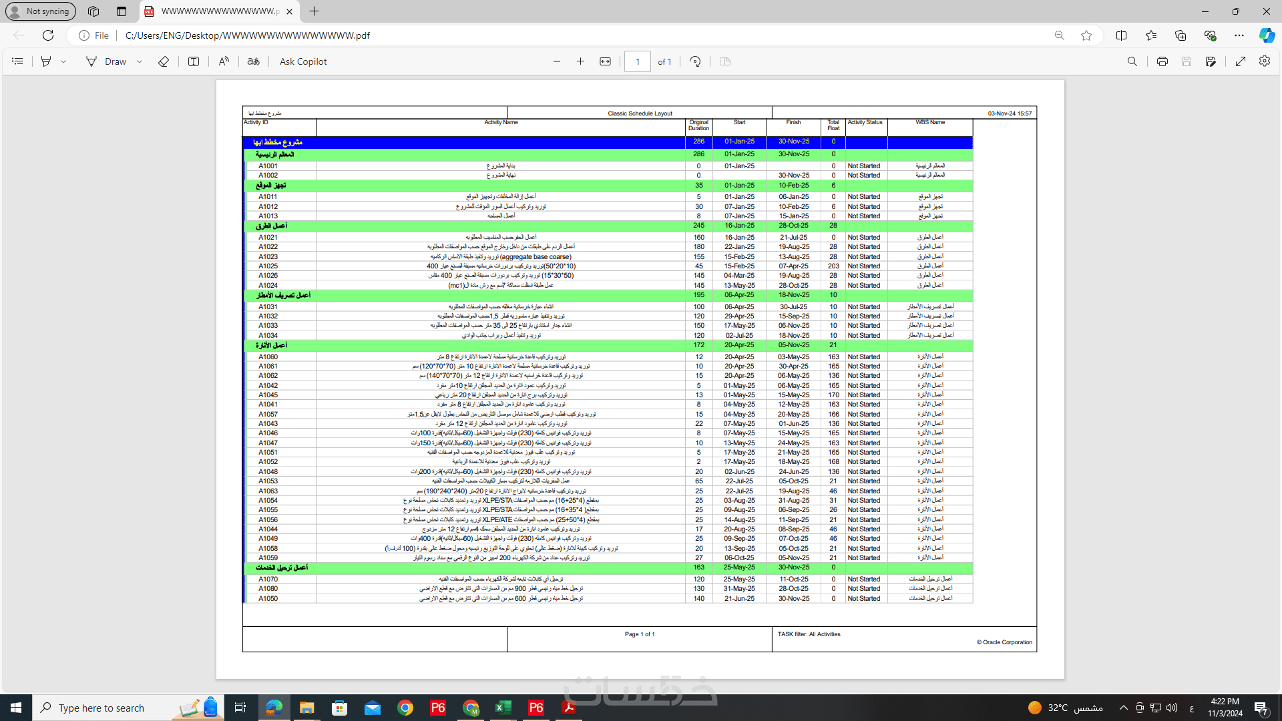Click the Add text tool
Viewport: 1282px width, 721px height.
[x=194, y=61]
